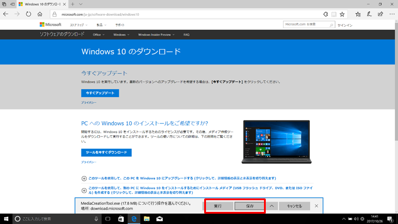This screenshot has width=398, height=224.
Task: Expand the upgrade this PC instructions section
Action: [182, 178]
